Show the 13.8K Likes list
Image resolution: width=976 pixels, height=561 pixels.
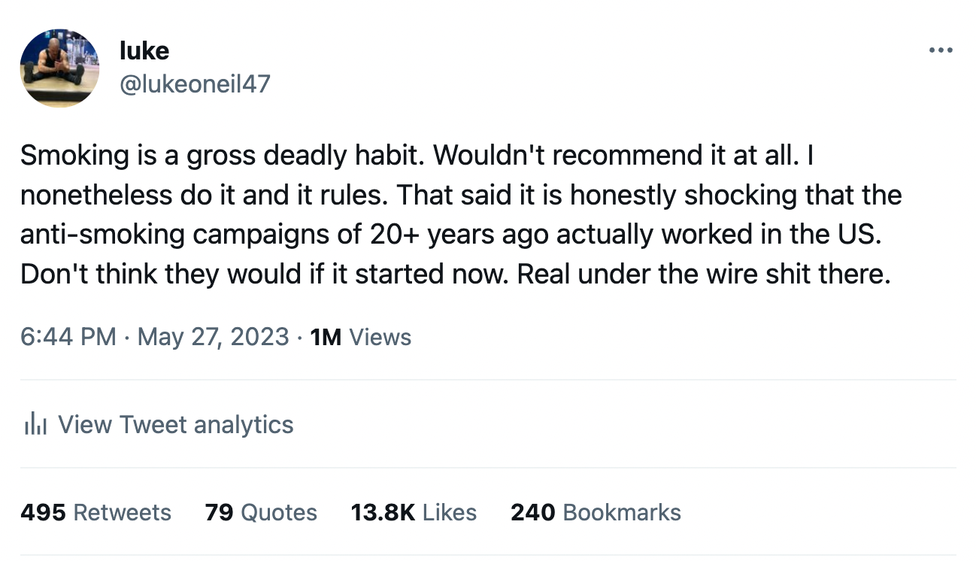[414, 513]
